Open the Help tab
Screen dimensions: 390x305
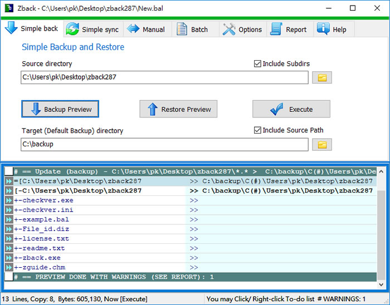tap(334, 29)
